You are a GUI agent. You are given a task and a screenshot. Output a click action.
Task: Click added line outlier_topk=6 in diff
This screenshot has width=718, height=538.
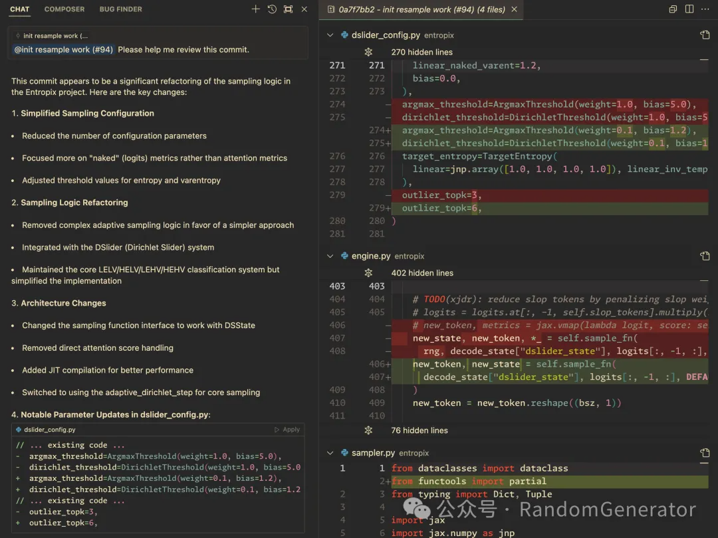click(x=550, y=208)
